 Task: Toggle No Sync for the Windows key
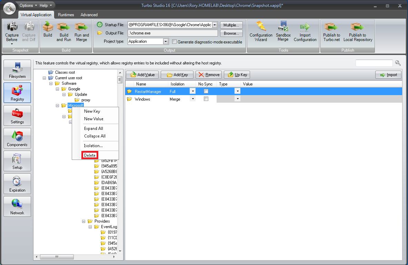click(206, 99)
